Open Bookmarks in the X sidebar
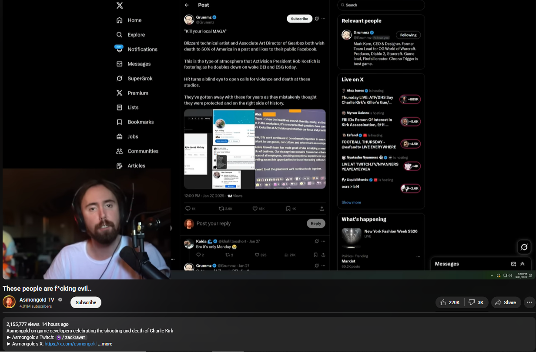This screenshot has height=352, width=536. pos(135,122)
